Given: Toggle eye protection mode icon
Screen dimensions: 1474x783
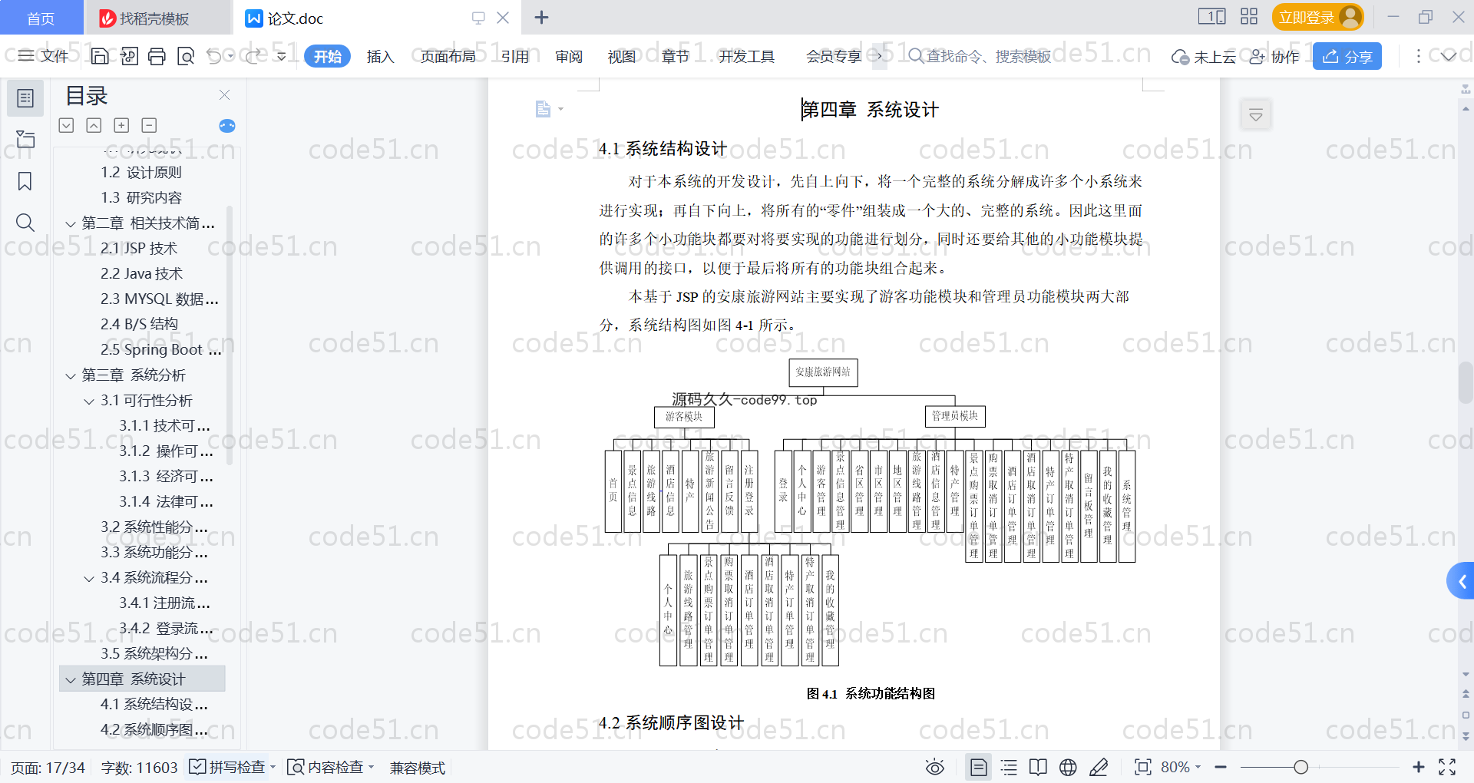Looking at the screenshot, I should click(x=934, y=767).
